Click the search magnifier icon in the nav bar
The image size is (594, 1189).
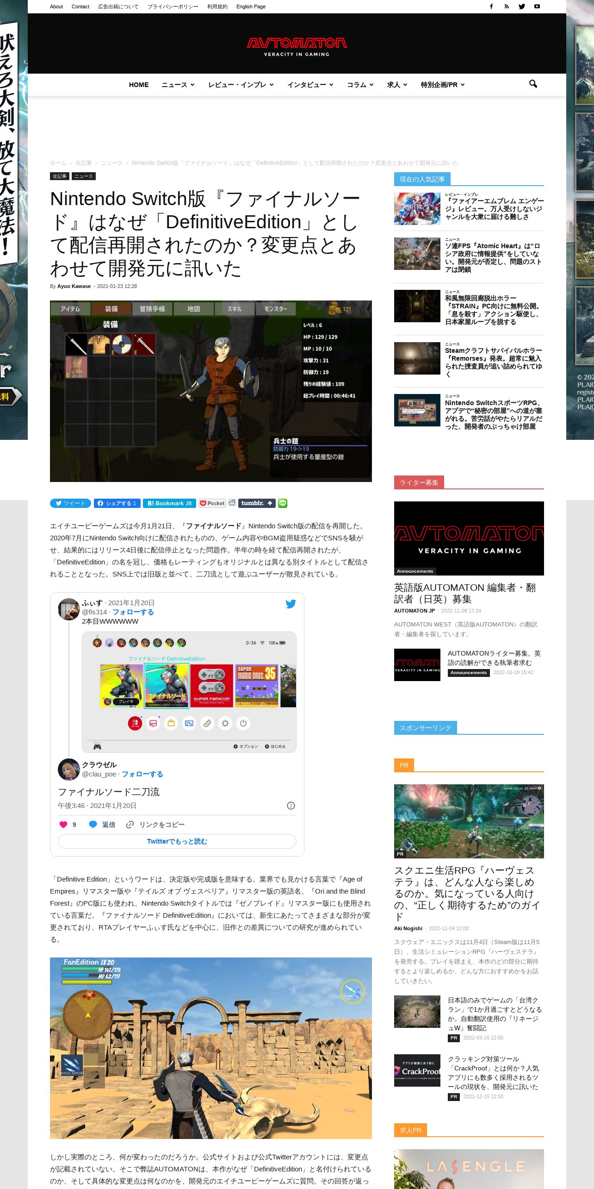coord(533,84)
